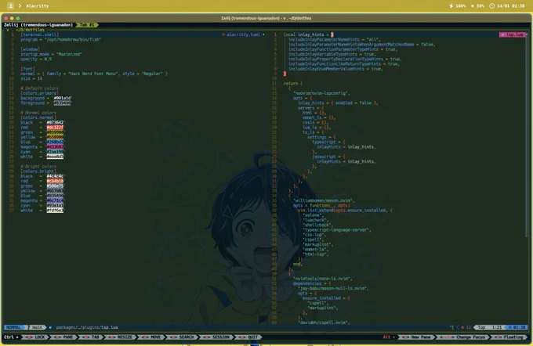Click the "typescript-language-server" entry
The image size is (533, 346).
336,230
